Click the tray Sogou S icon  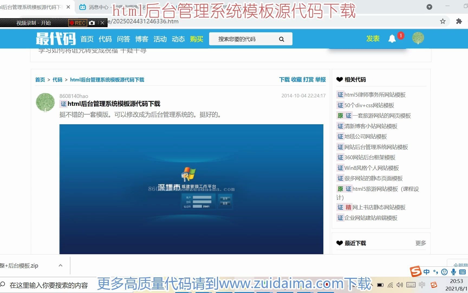click(434, 285)
